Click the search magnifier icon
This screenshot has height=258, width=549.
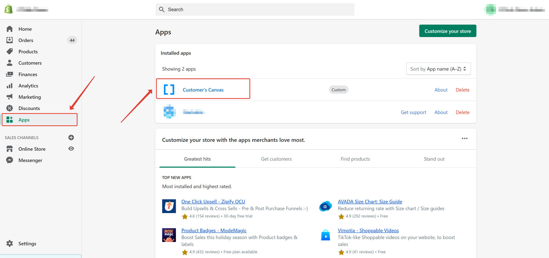tap(162, 9)
